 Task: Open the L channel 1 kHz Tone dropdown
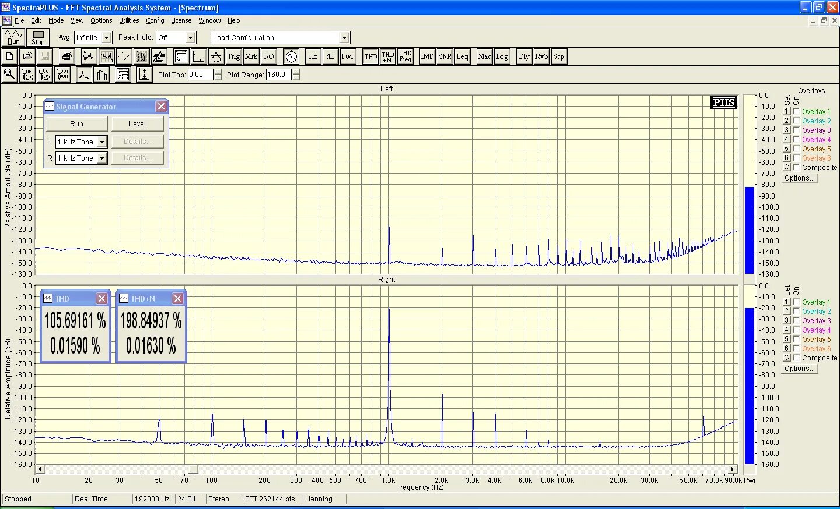pyautogui.click(x=101, y=142)
